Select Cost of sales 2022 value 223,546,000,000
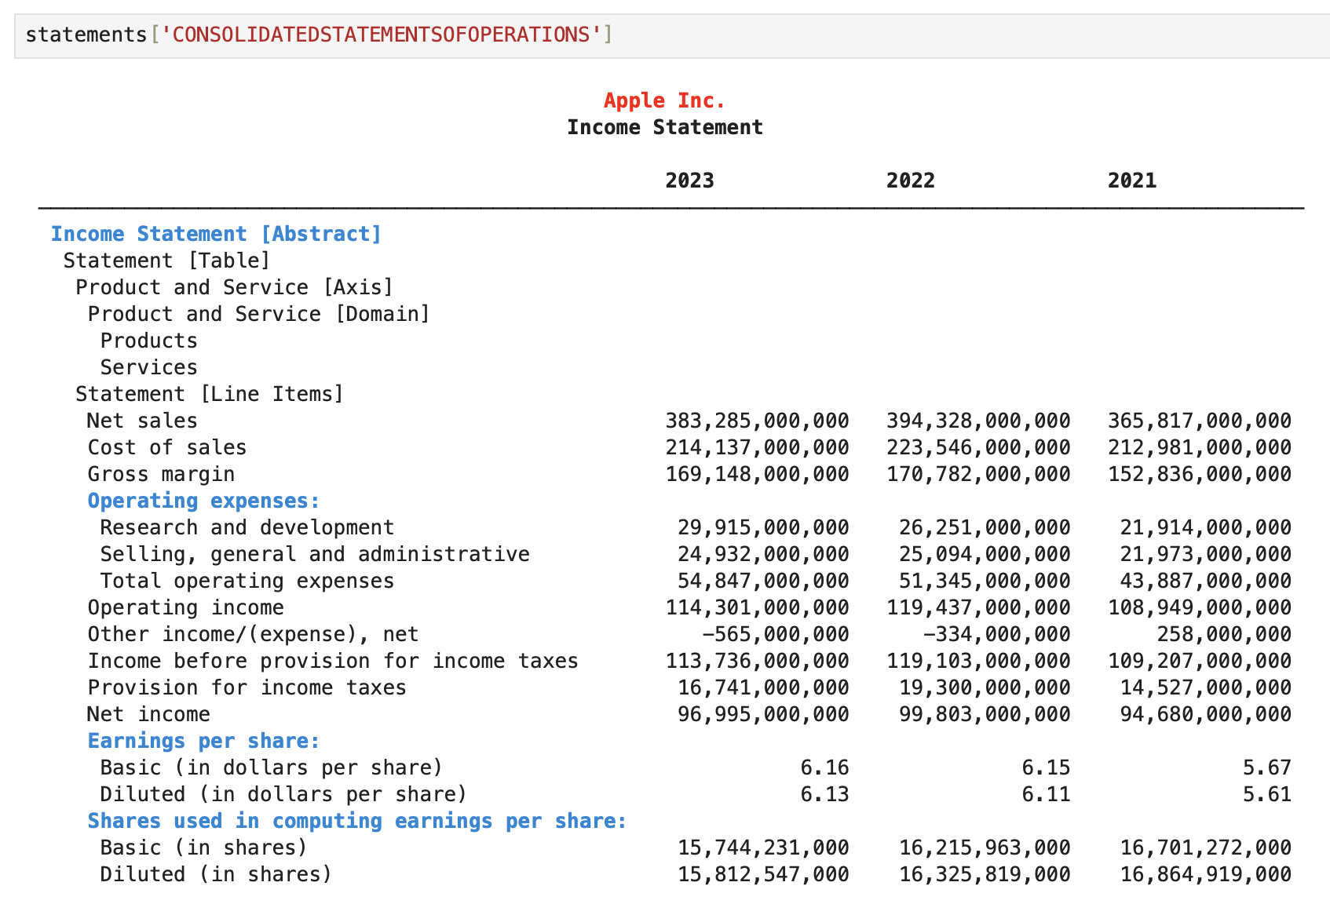Screen dimensions: 1330x915 [x=978, y=447]
